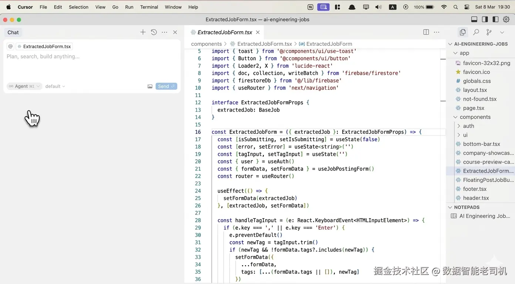
Task: Open the Search view magnifier icon
Action: click(476, 32)
